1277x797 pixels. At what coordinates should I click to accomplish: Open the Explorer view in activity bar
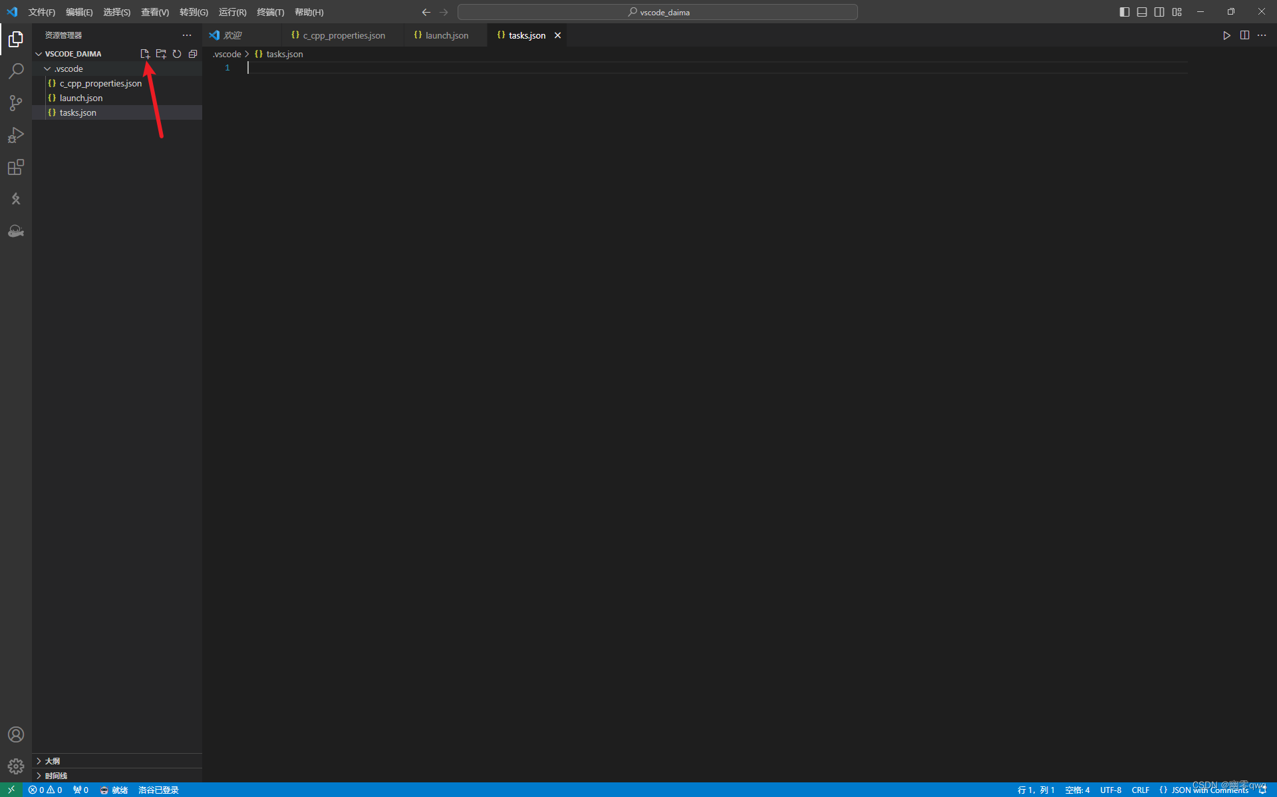point(16,39)
